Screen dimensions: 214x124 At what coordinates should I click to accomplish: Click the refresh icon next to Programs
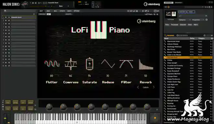(x=177, y=35)
